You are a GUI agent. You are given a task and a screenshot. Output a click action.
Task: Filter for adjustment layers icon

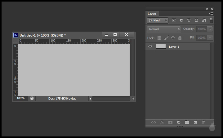[181, 20]
